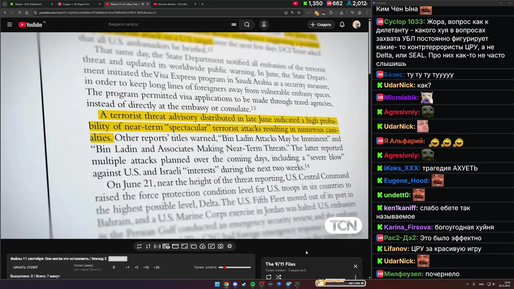The height and width of the screenshot is (289, 514).
Task: Open playback speed gauge in player toolbar
Action: click(202, 246)
